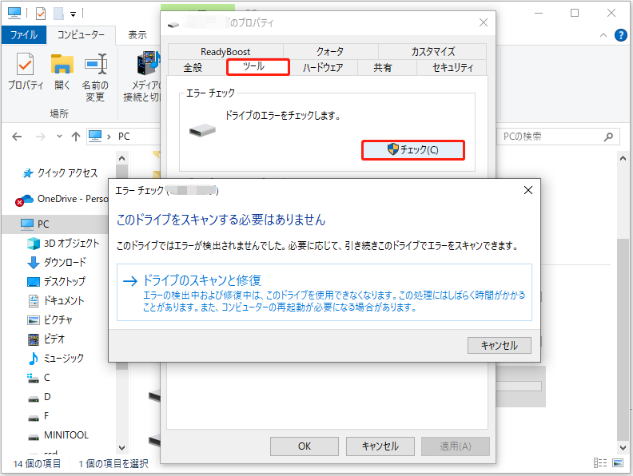The height and width of the screenshot is (476, 633).
Task: Open the セキュリティ tab
Action: click(x=452, y=67)
